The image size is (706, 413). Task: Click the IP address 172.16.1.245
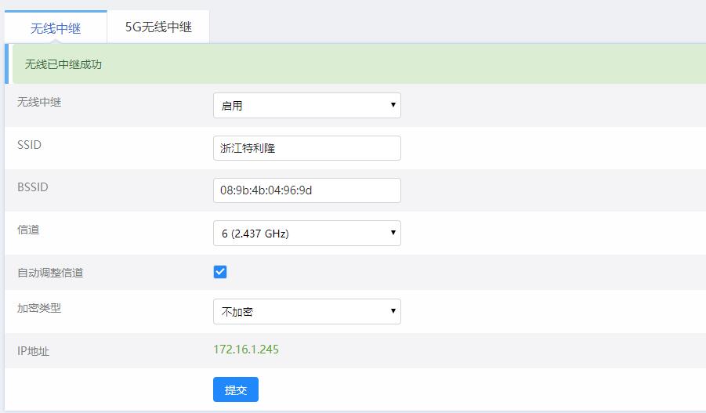[246, 350]
